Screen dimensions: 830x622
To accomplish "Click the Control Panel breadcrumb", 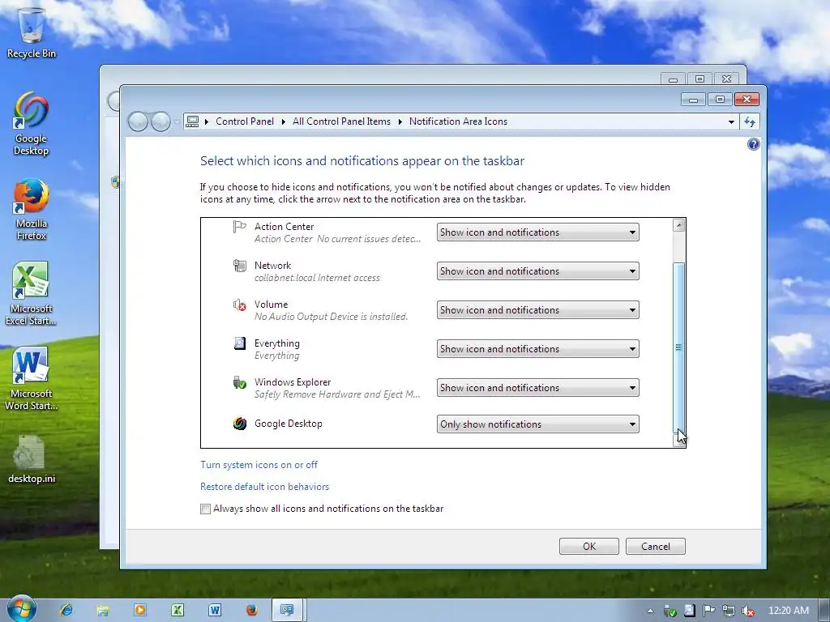I will pyautogui.click(x=245, y=121).
